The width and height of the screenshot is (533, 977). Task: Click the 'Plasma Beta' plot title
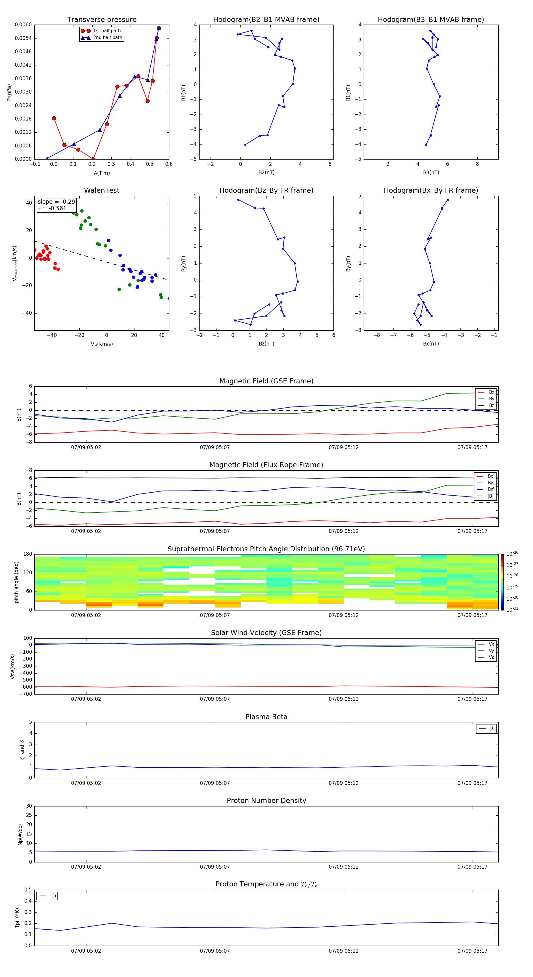click(x=266, y=717)
